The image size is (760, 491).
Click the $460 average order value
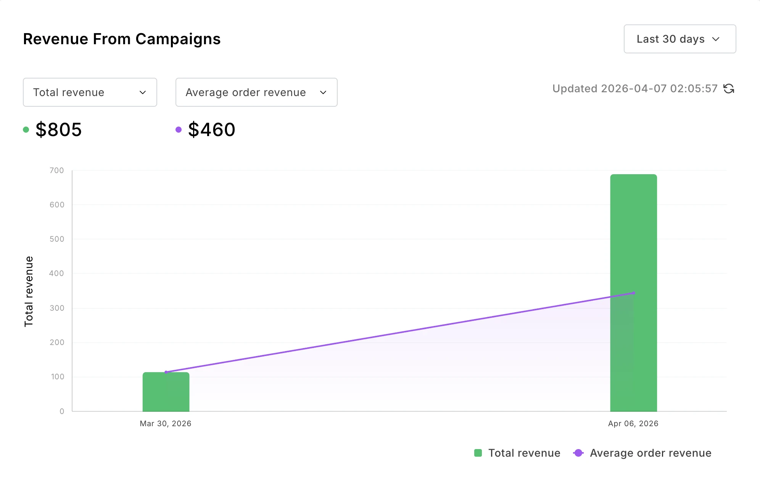click(212, 130)
